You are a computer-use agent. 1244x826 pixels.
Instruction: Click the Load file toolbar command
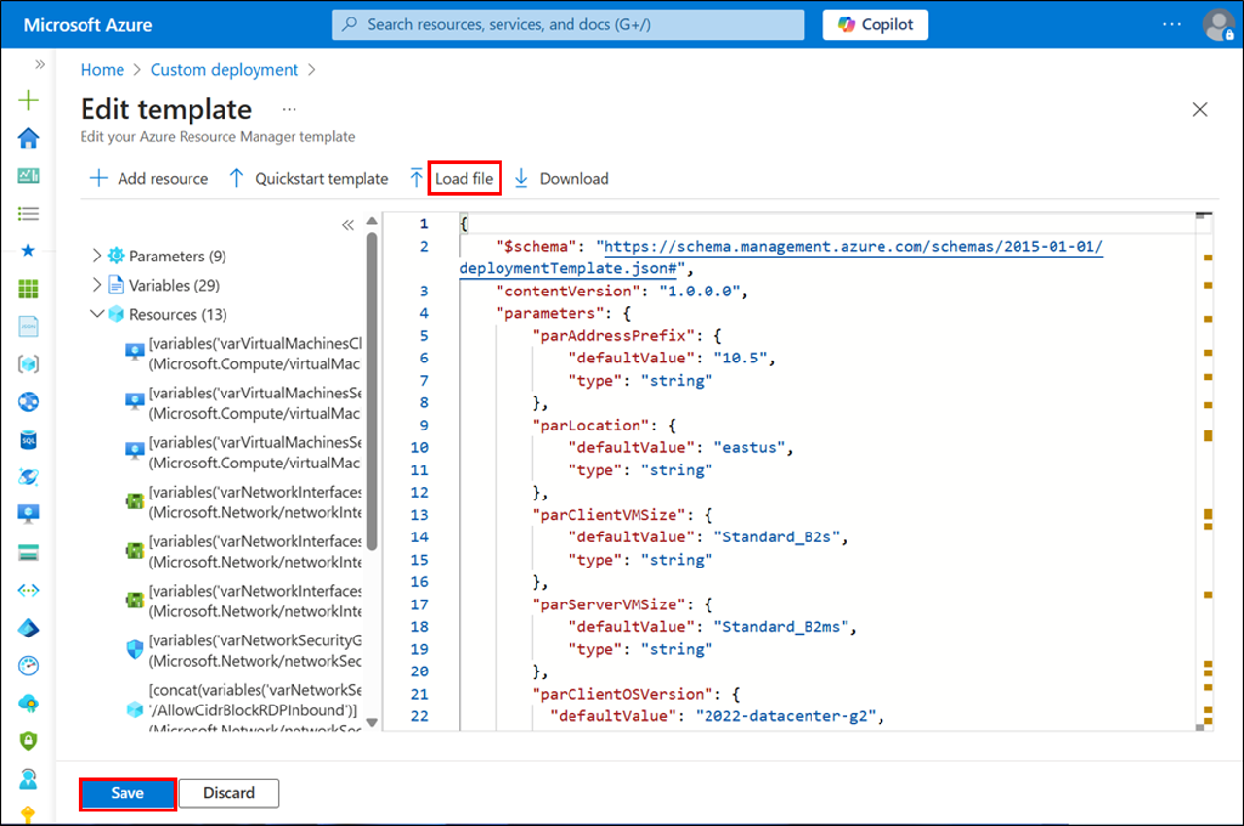point(465,178)
